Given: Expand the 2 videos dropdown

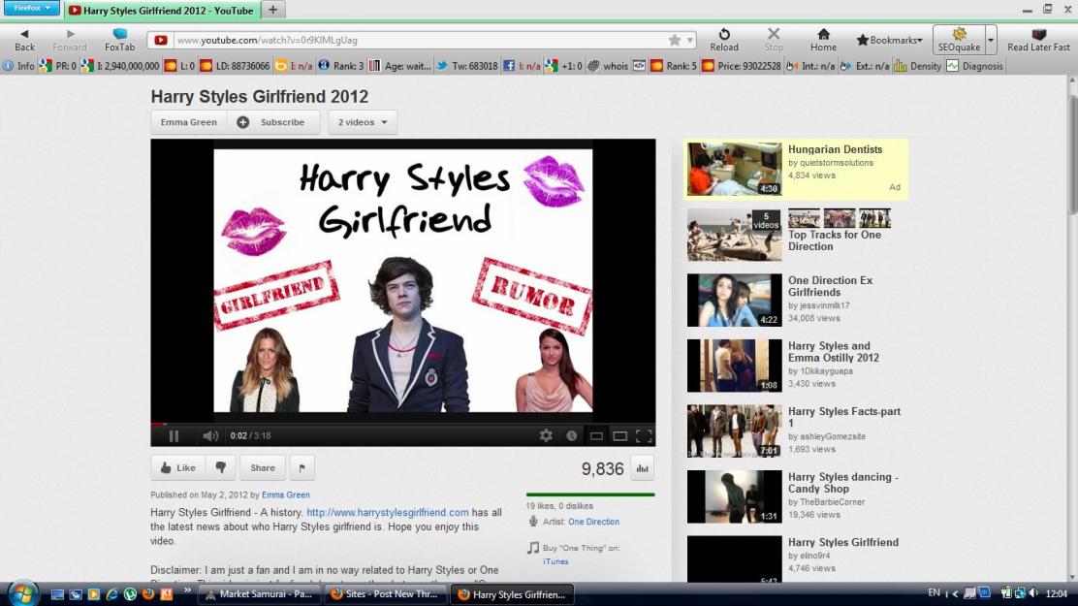Looking at the screenshot, I should [363, 122].
